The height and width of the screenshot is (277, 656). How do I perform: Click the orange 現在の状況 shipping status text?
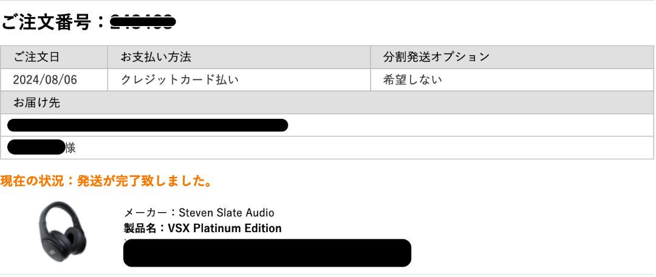pos(106,181)
